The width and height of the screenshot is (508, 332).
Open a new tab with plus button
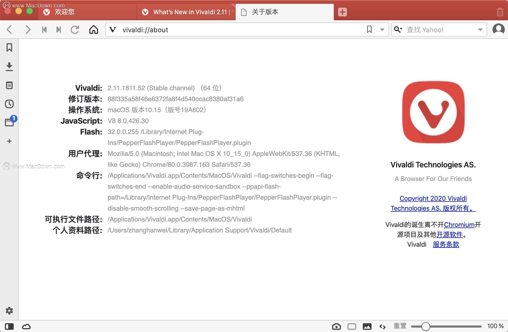[x=343, y=12]
